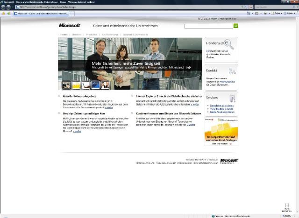The height and width of the screenshot is (218, 299).
Task: Click the green website search button
Action: click(236, 26)
